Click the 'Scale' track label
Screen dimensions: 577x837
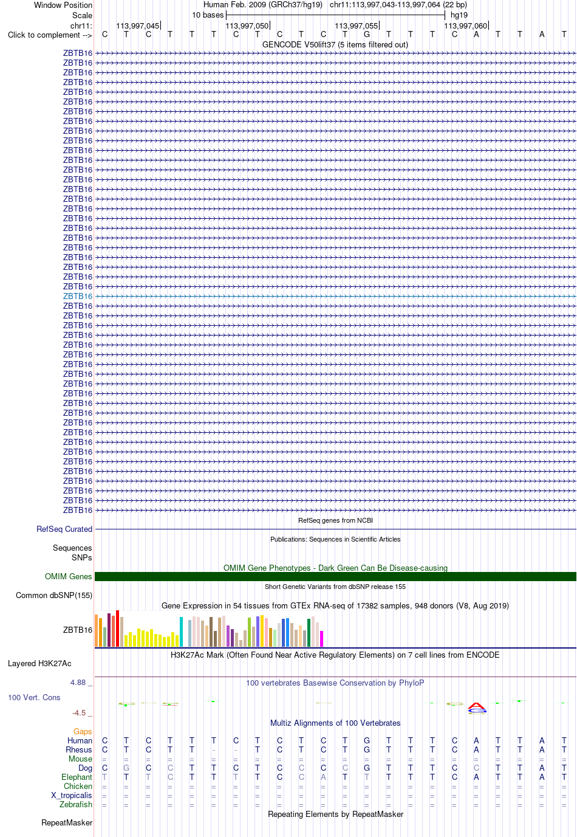pos(82,15)
